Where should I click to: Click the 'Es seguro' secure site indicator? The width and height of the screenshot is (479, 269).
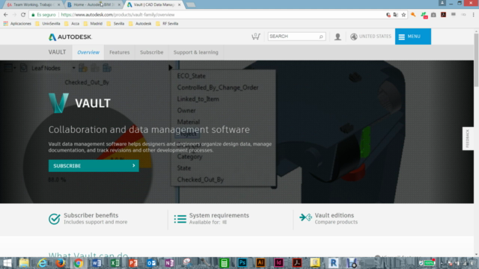[43, 15]
